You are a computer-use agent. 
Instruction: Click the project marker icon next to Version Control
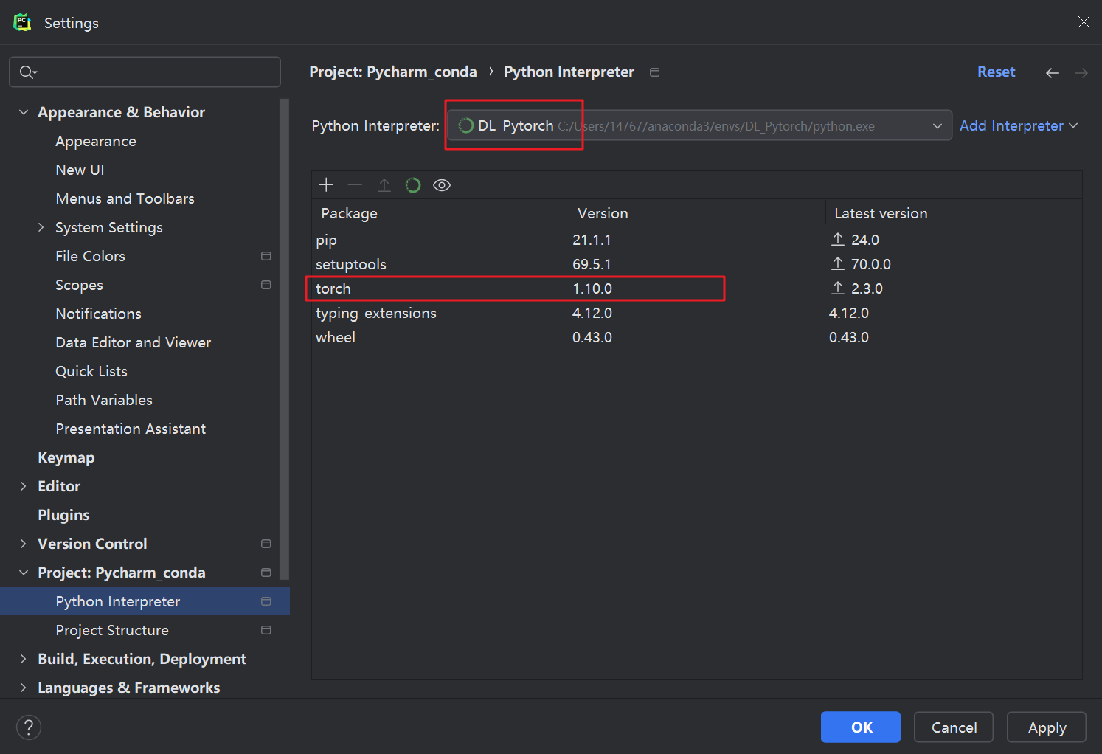(266, 544)
